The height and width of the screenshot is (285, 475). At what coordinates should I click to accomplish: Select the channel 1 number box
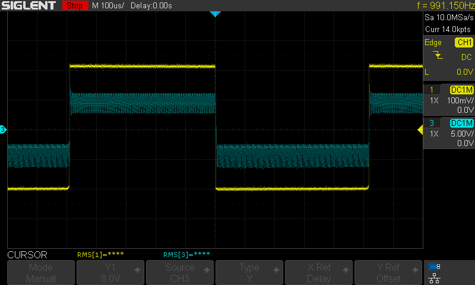(432, 90)
